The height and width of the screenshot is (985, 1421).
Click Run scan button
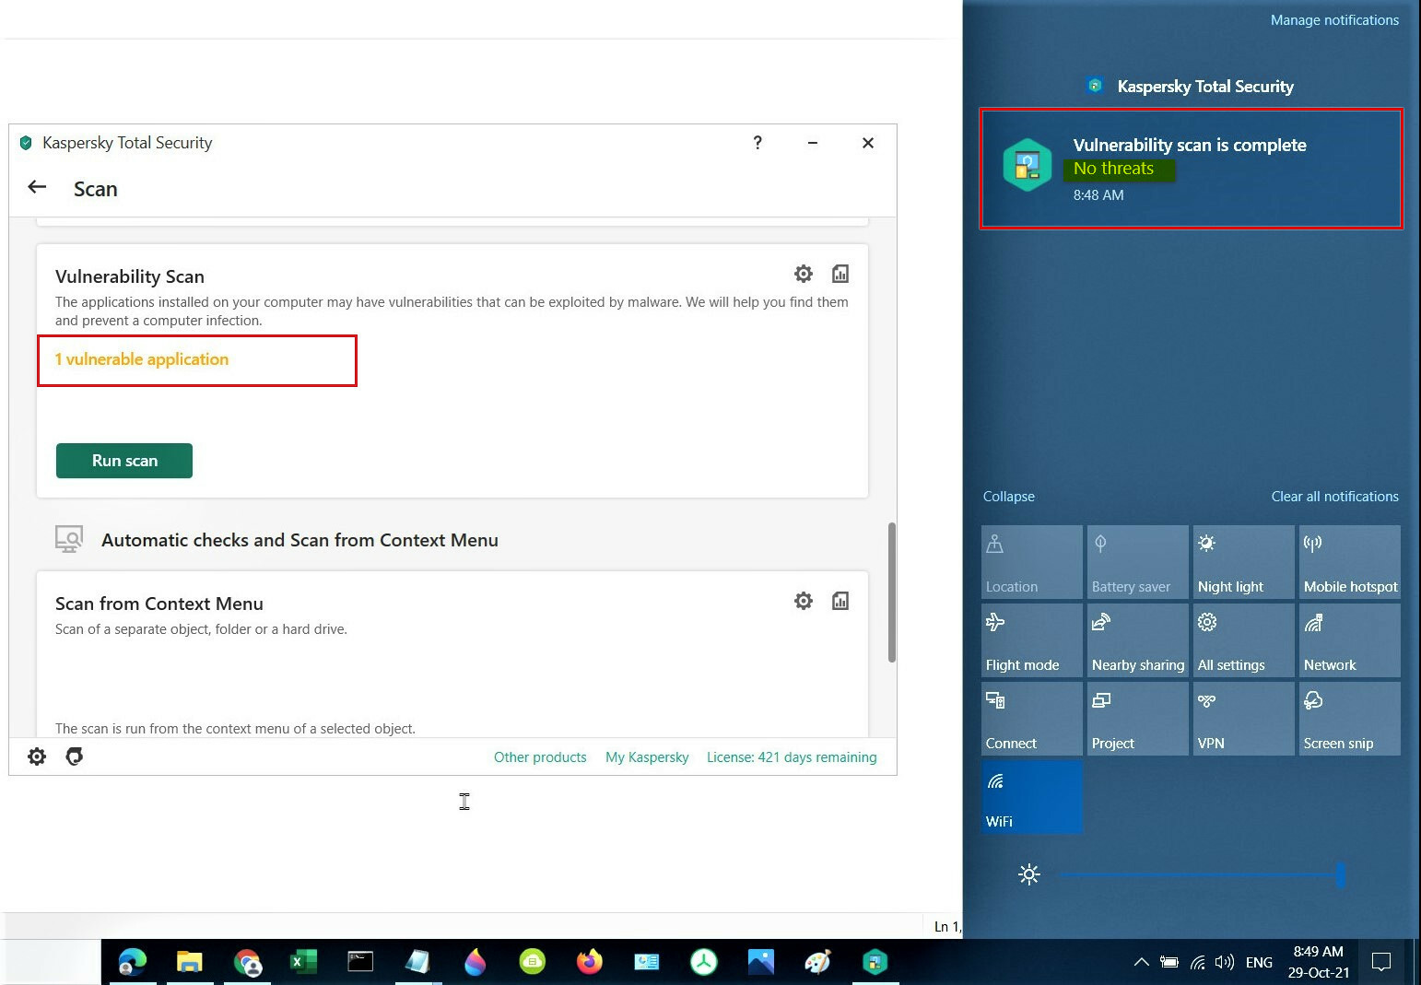pos(124,461)
